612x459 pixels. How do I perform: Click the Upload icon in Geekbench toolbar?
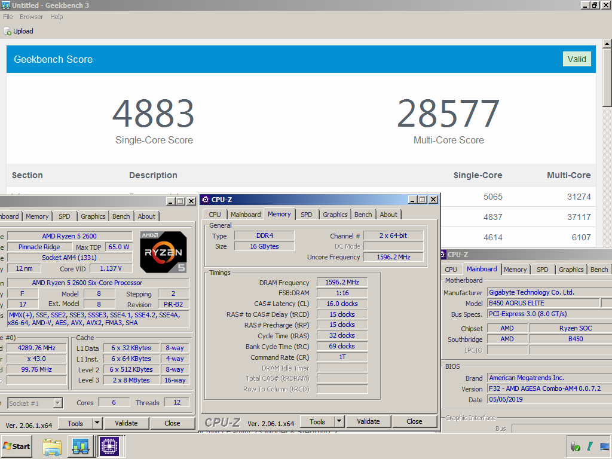(7, 31)
